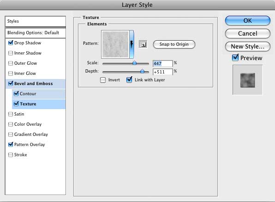Image resolution: width=275 pixels, height=202 pixels.
Task: Open the pattern picker dropdown arrow
Action: [132, 44]
